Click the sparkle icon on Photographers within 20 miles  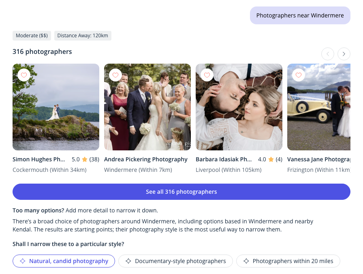246,261
